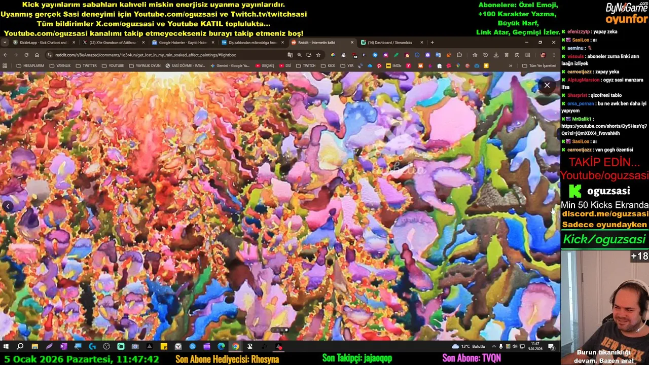Open Chrome downloads icon

point(496,55)
